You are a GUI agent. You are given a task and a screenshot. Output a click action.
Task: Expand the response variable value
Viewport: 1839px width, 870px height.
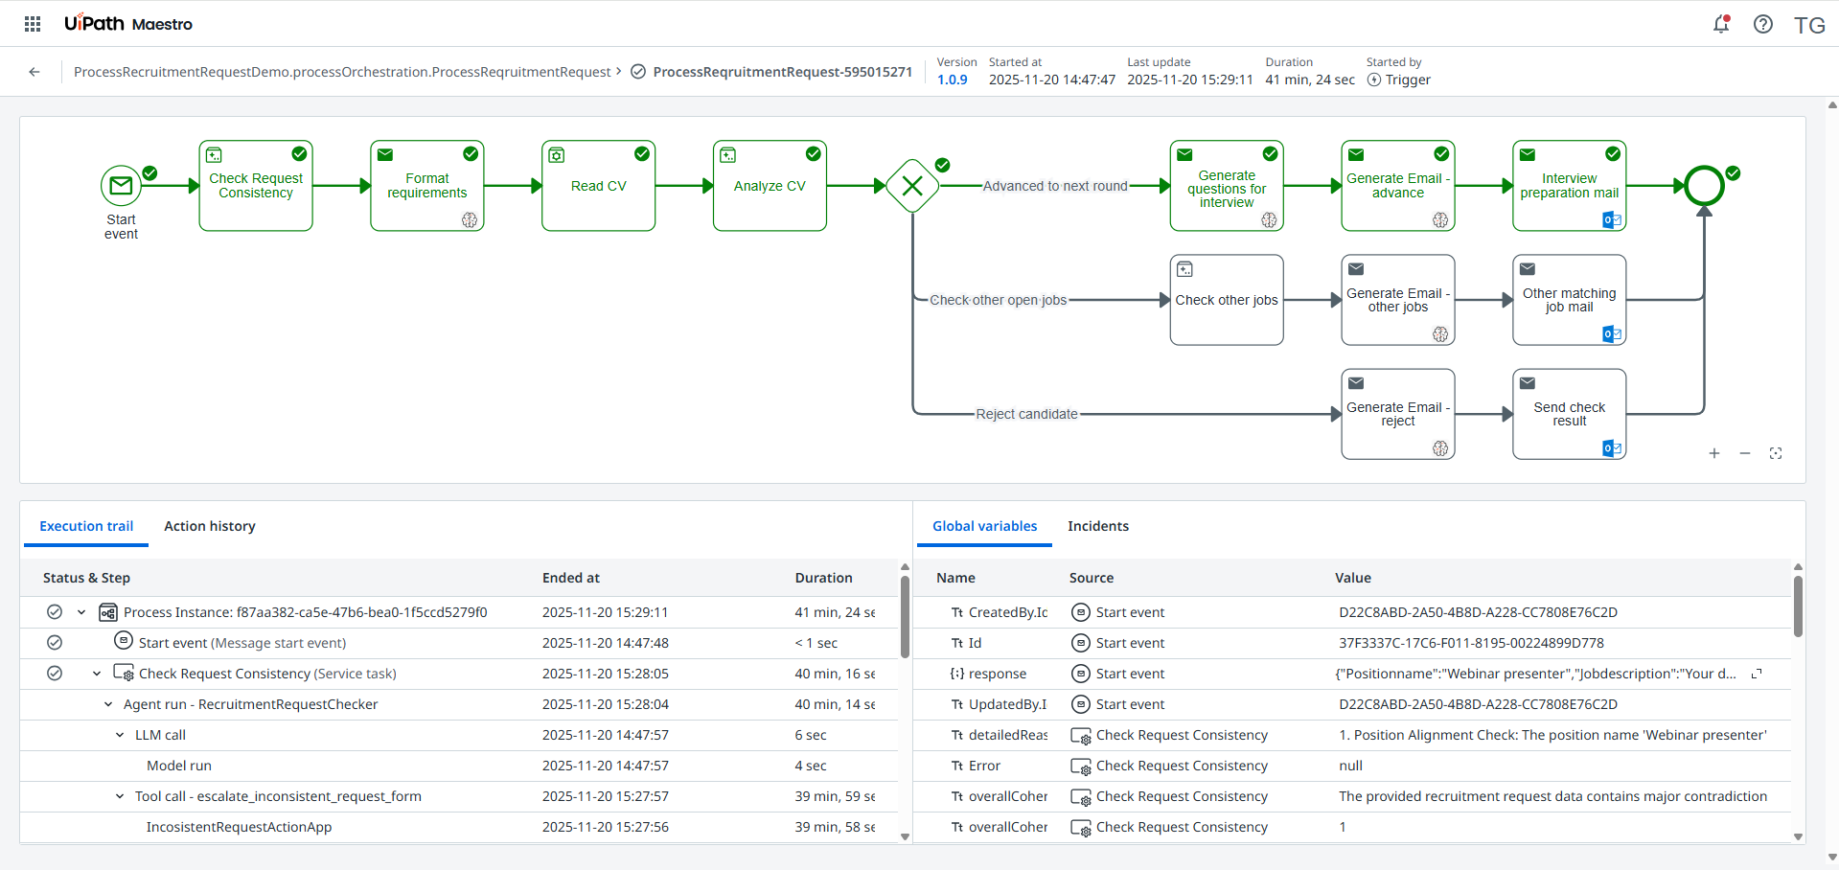coord(1756,674)
